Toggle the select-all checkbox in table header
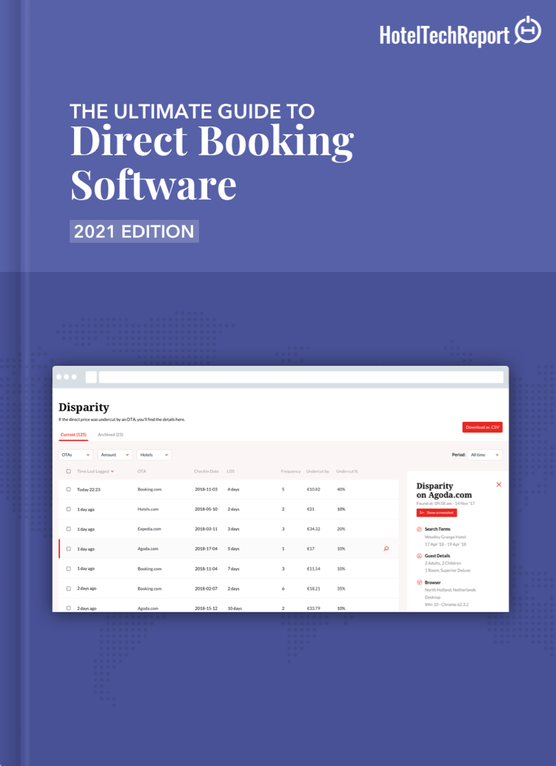 69,471
